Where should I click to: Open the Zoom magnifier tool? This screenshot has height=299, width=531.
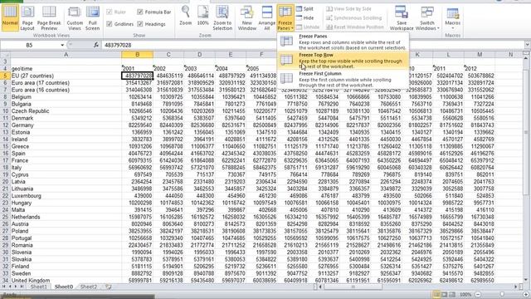pyautogui.click(x=185, y=16)
